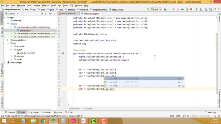Expand the generatedJava folder

click(x=8, y=40)
